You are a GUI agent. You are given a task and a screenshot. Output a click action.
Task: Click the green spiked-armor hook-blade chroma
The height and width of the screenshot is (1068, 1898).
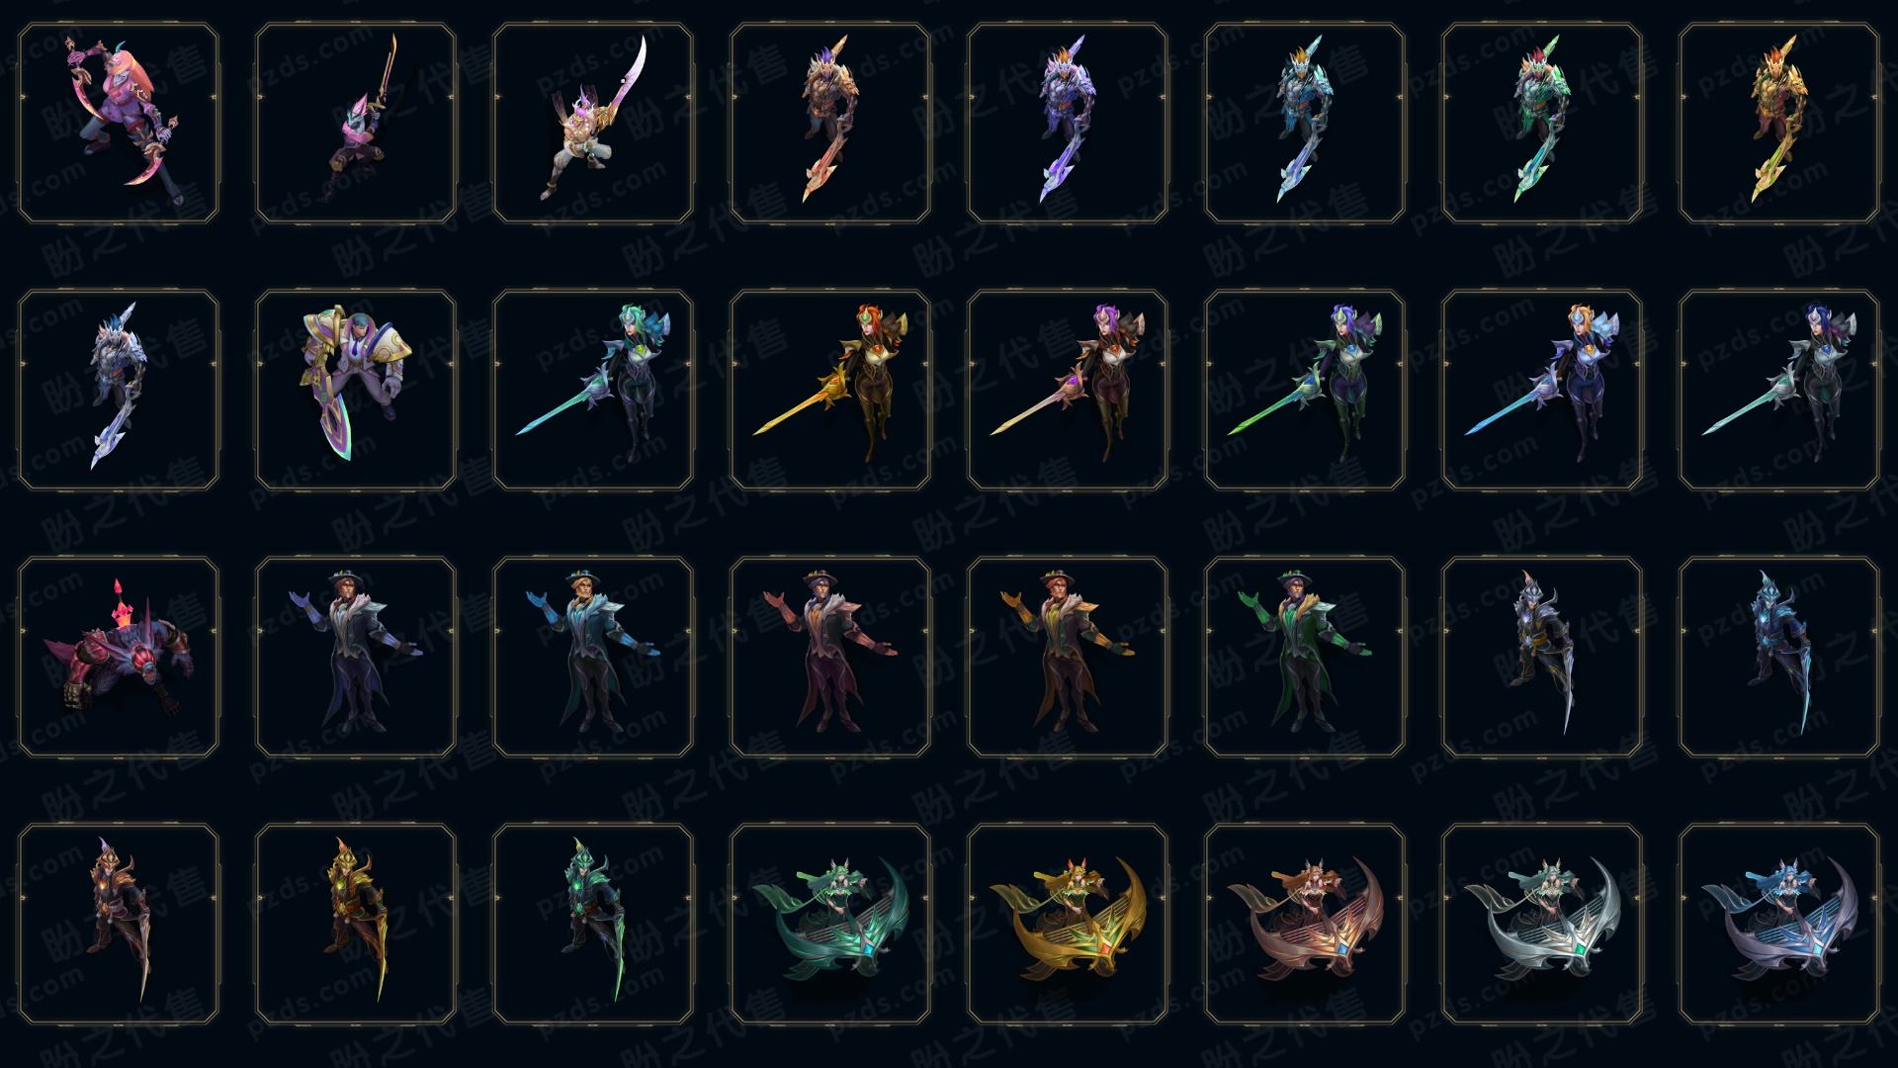pyautogui.click(x=1542, y=124)
